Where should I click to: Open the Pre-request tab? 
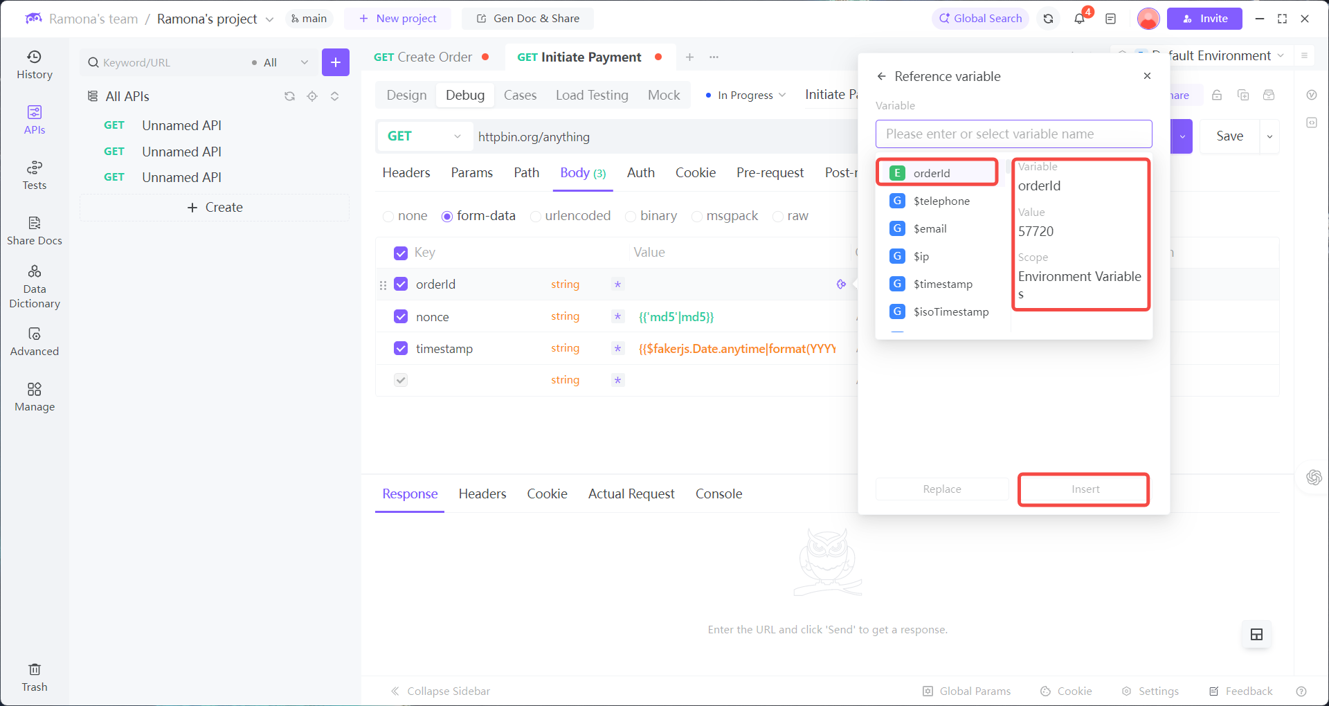point(770,172)
